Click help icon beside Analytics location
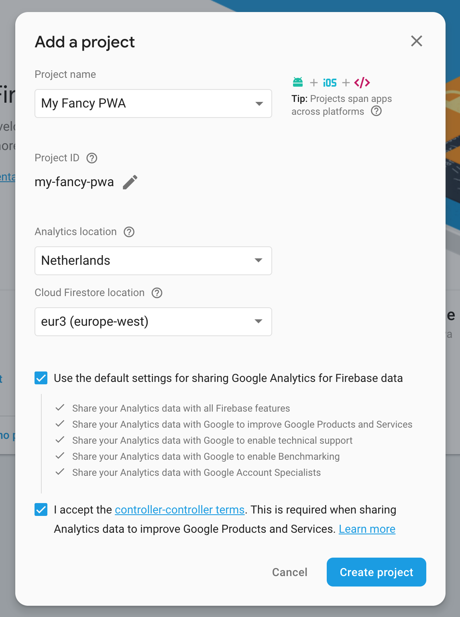 (129, 232)
